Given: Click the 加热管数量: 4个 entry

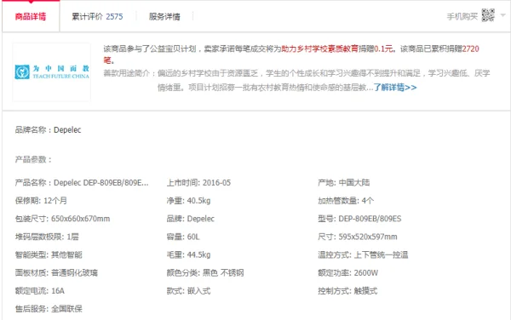Looking at the screenshot, I should (346, 201).
